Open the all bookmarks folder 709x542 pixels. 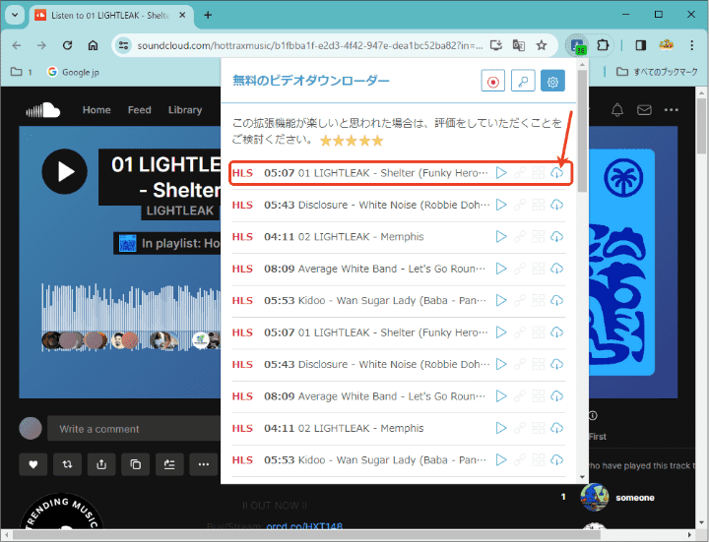[658, 72]
